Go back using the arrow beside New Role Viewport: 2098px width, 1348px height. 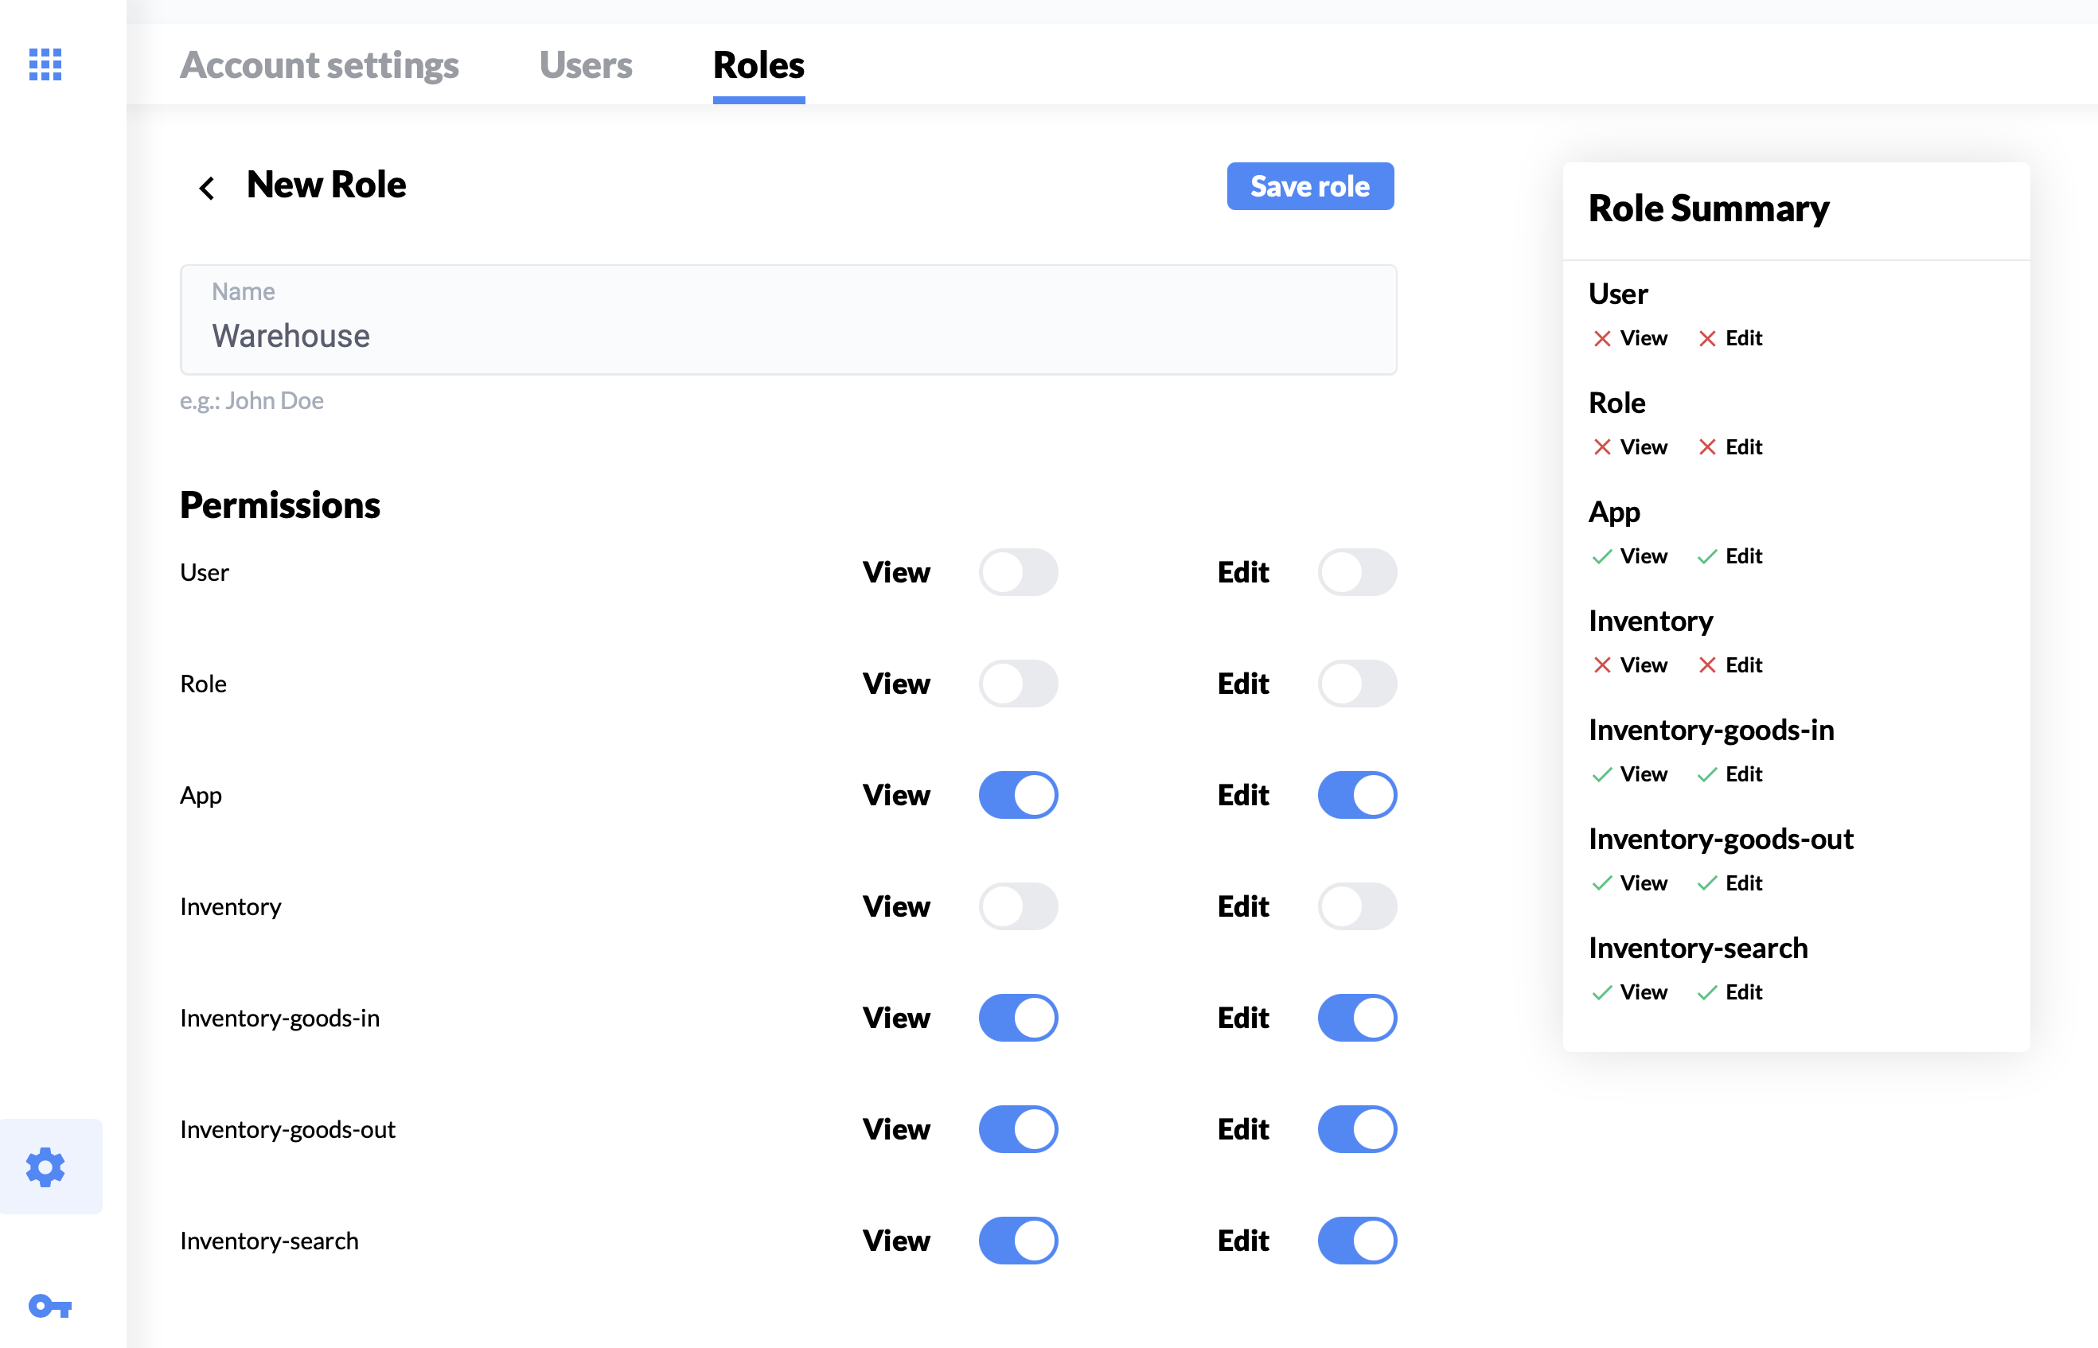pyautogui.click(x=207, y=187)
